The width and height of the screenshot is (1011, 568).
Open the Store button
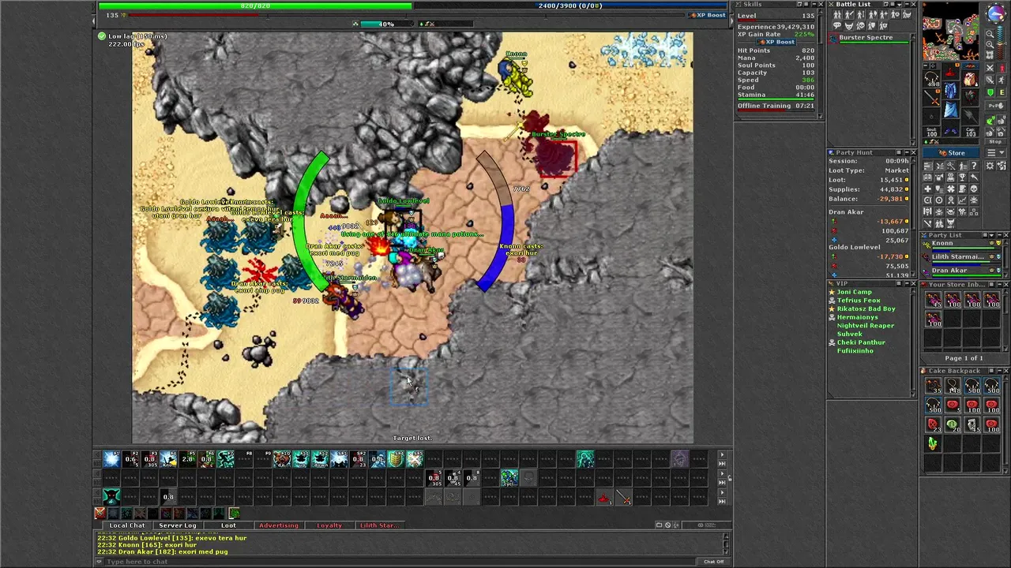click(951, 153)
